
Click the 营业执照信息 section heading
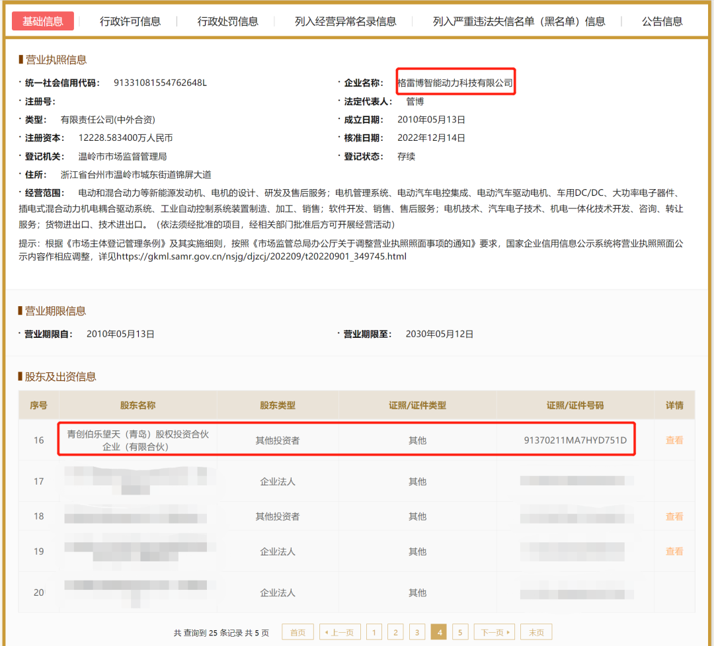click(x=56, y=60)
